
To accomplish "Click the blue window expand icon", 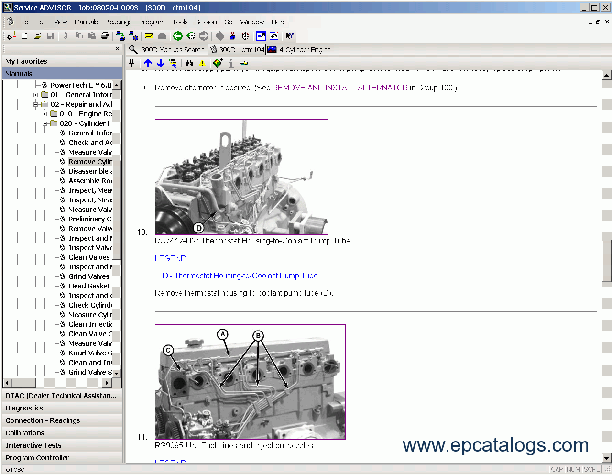I will [261, 36].
